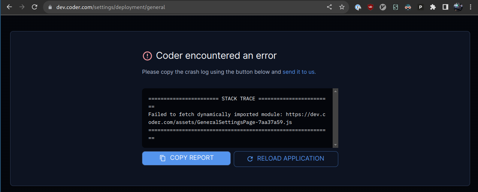This screenshot has height=192, width=478.
Task: Share this page using the share icon
Action: (329, 7)
